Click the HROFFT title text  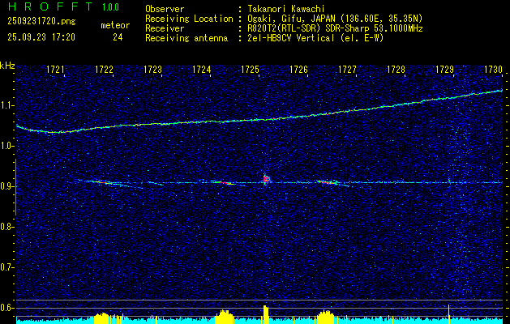coord(43,7)
